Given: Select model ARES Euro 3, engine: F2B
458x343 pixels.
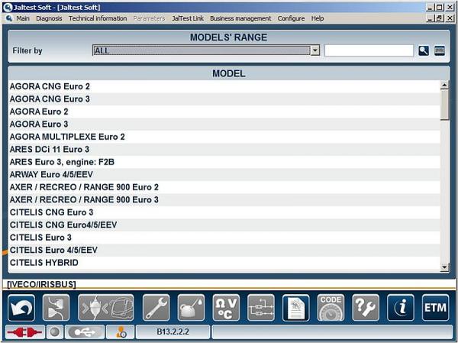Looking at the screenshot, I should tap(224, 162).
